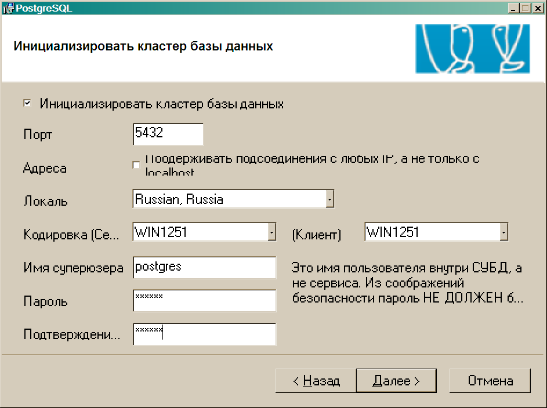
Task: Click the PostgreSQL elephant logo banner
Action: (472, 49)
